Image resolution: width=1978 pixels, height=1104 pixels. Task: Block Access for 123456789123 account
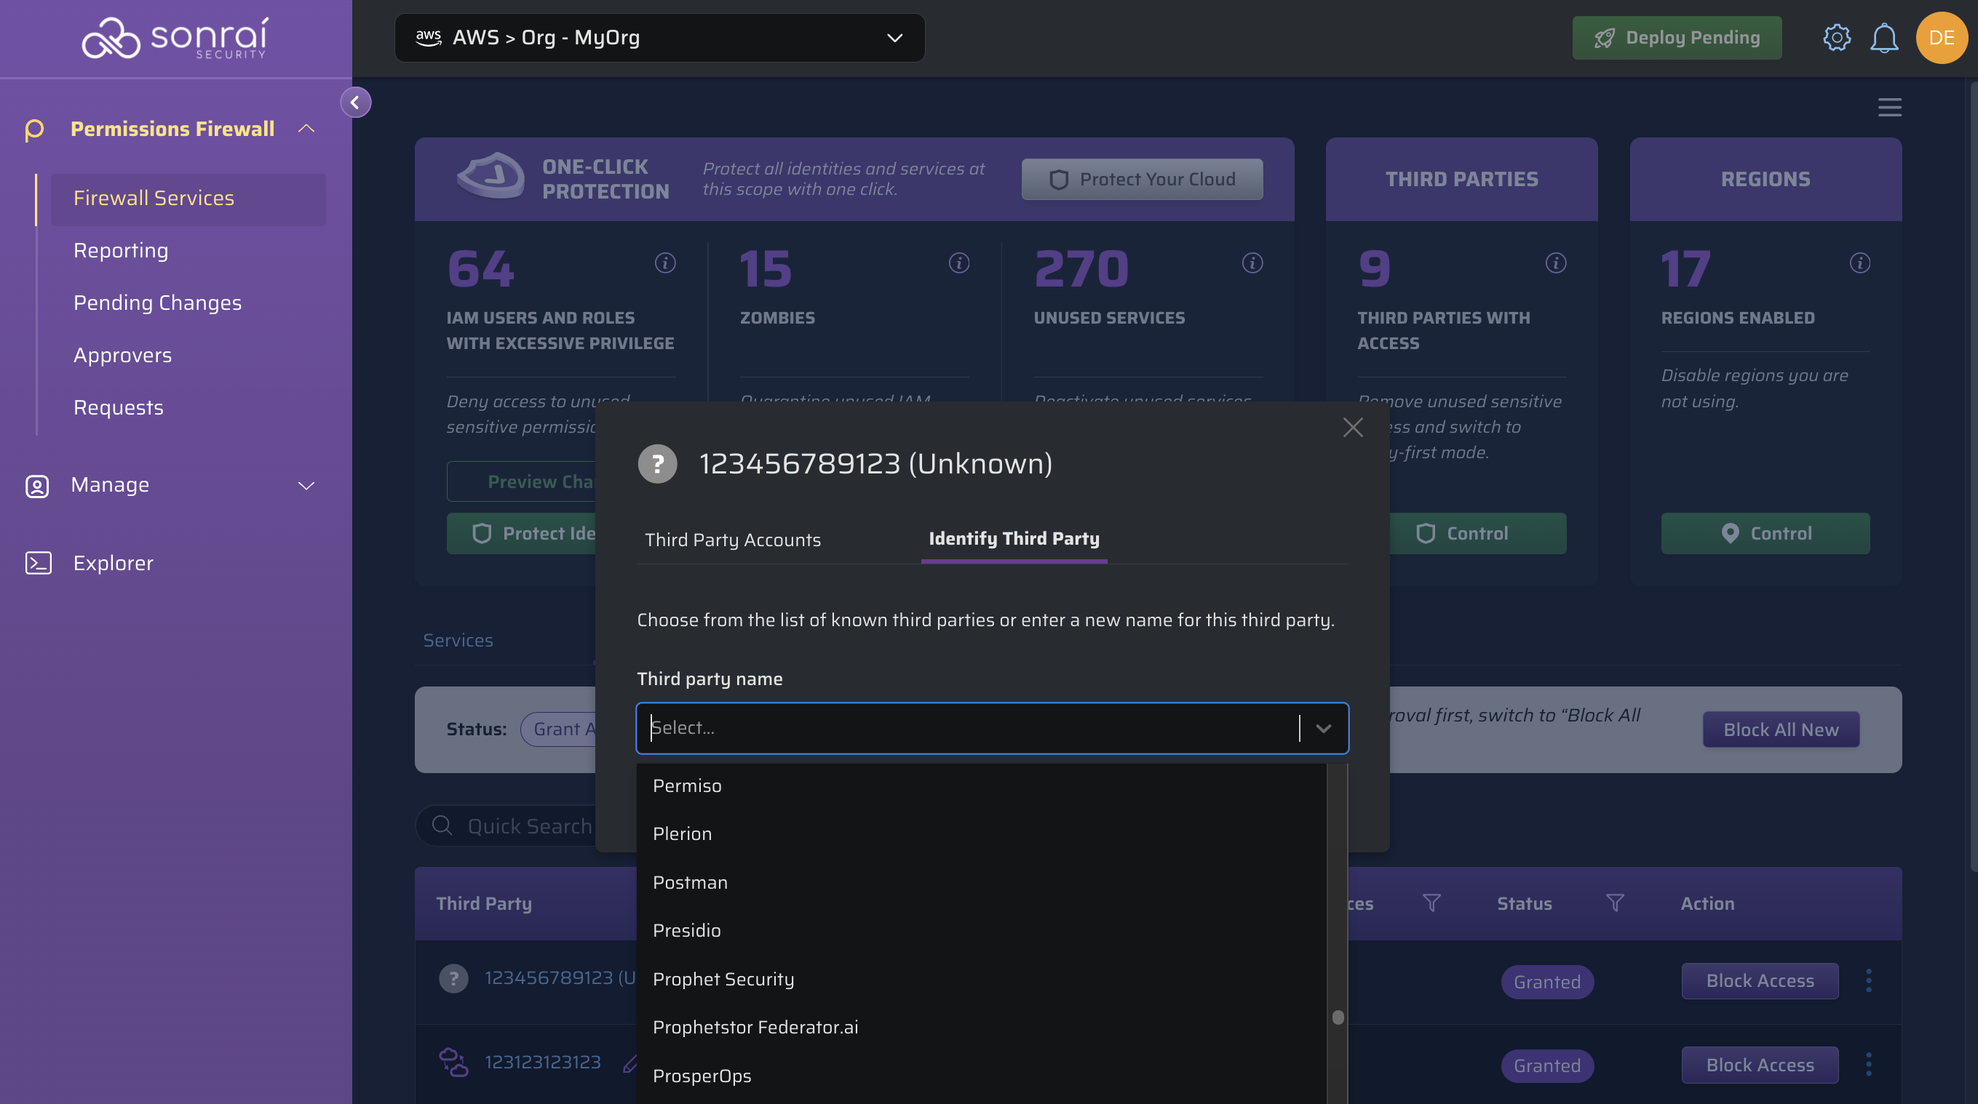tap(1760, 980)
